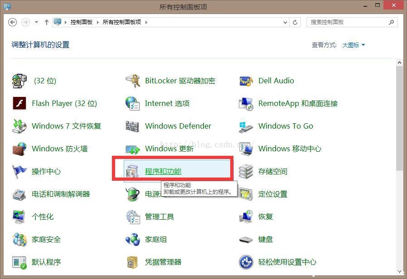The height and width of the screenshot is (279, 407).
Task: Expand the arrow after 所有控制面板项 breadcrumb
Action: 146,22
